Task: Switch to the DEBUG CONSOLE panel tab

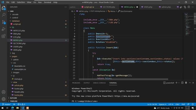Action: point(99,83)
